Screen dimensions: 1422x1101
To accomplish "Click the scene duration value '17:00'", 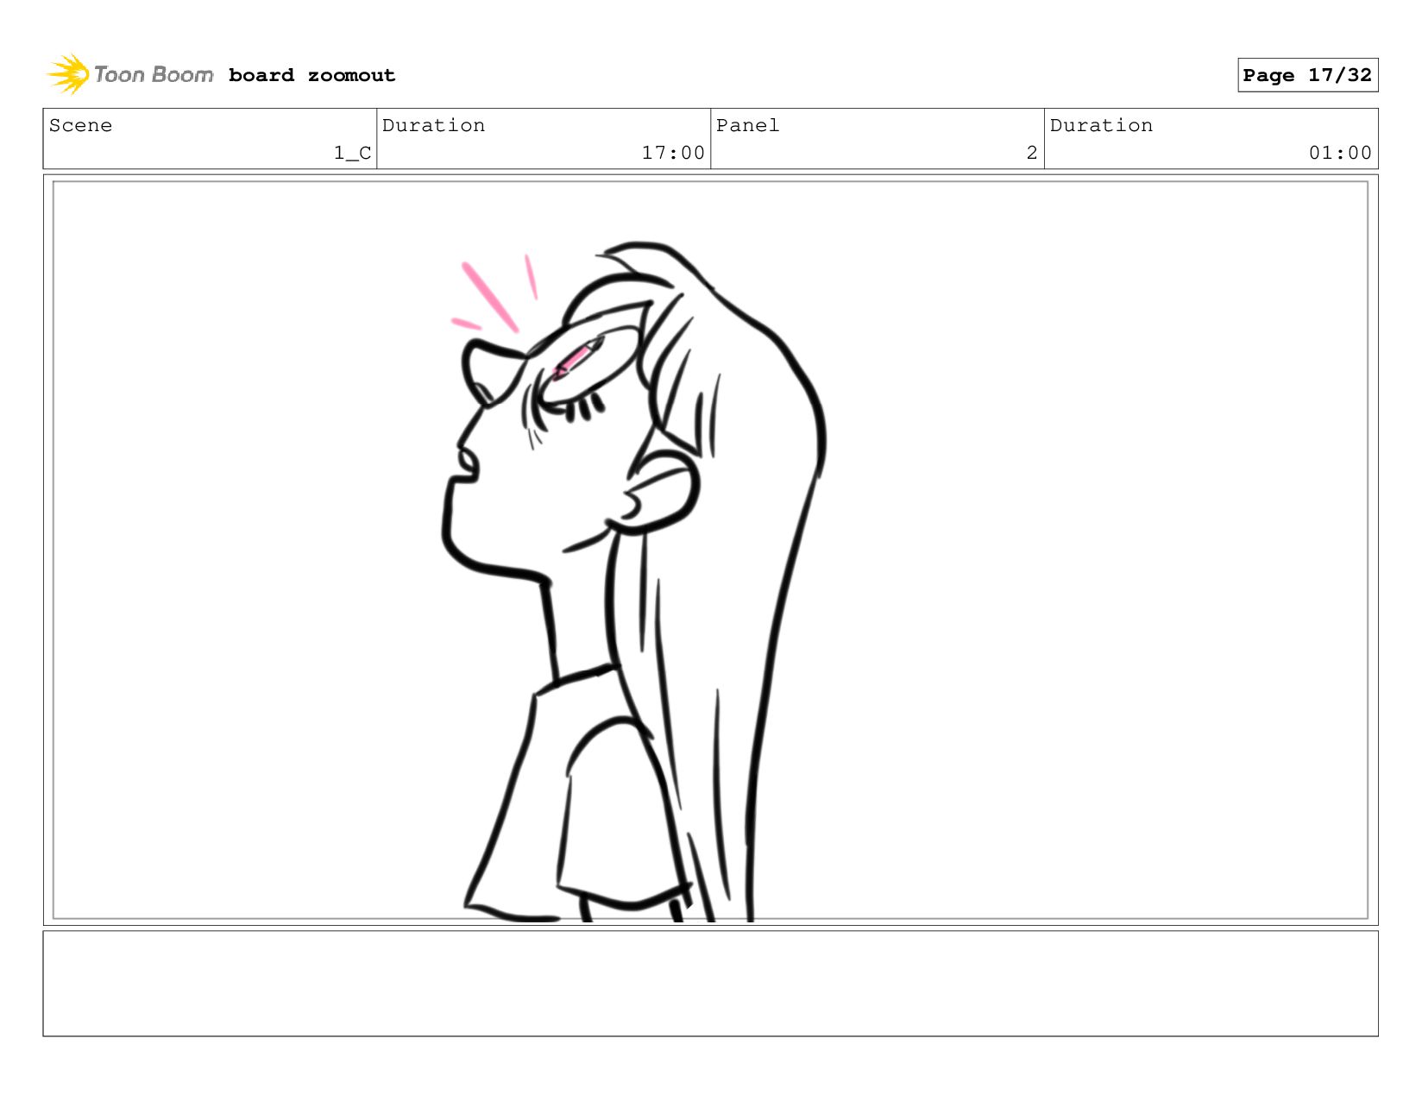I will pos(673,153).
